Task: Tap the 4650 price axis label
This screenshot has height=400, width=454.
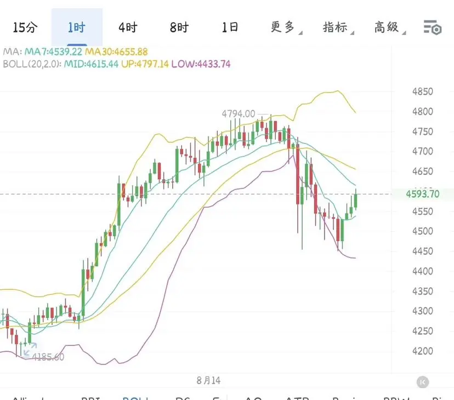Action: pos(422,171)
